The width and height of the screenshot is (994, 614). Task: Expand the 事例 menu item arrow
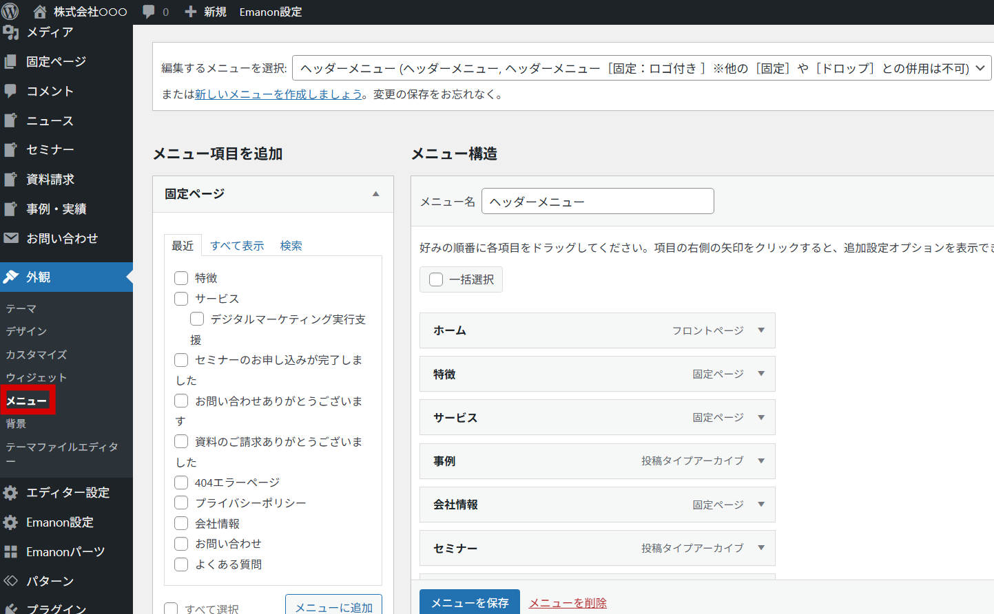[761, 460]
